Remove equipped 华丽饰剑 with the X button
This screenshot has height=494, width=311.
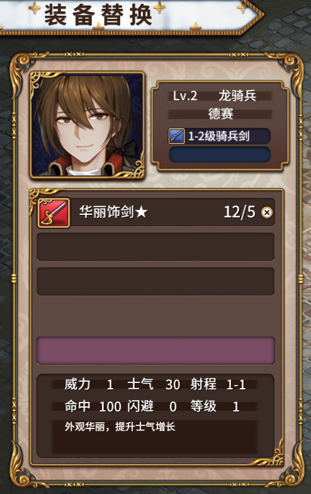point(267,212)
